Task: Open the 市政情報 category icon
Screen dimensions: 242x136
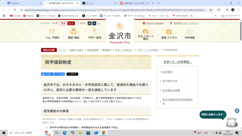Action: [x=190, y=34]
